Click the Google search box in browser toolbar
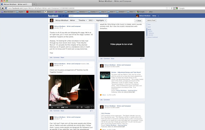This screenshot has height=130, width=205. point(192,8)
